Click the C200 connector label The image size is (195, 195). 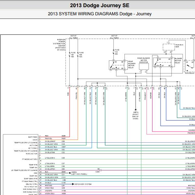click(97, 172)
